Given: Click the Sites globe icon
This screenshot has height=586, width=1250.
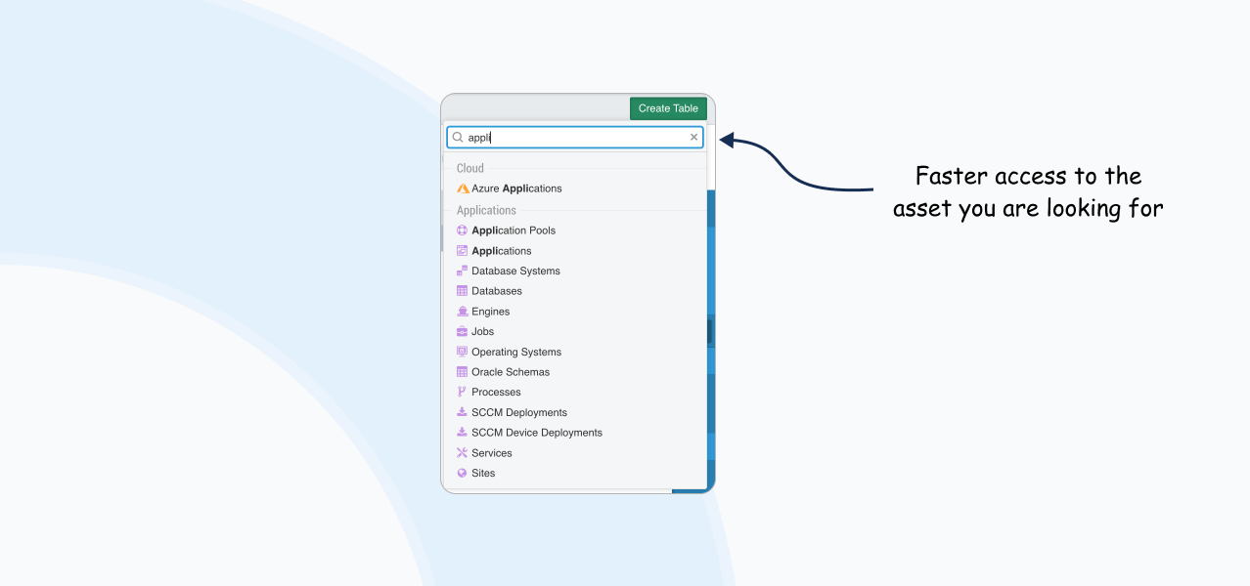Looking at the screenshot, I should pos(463,473).
